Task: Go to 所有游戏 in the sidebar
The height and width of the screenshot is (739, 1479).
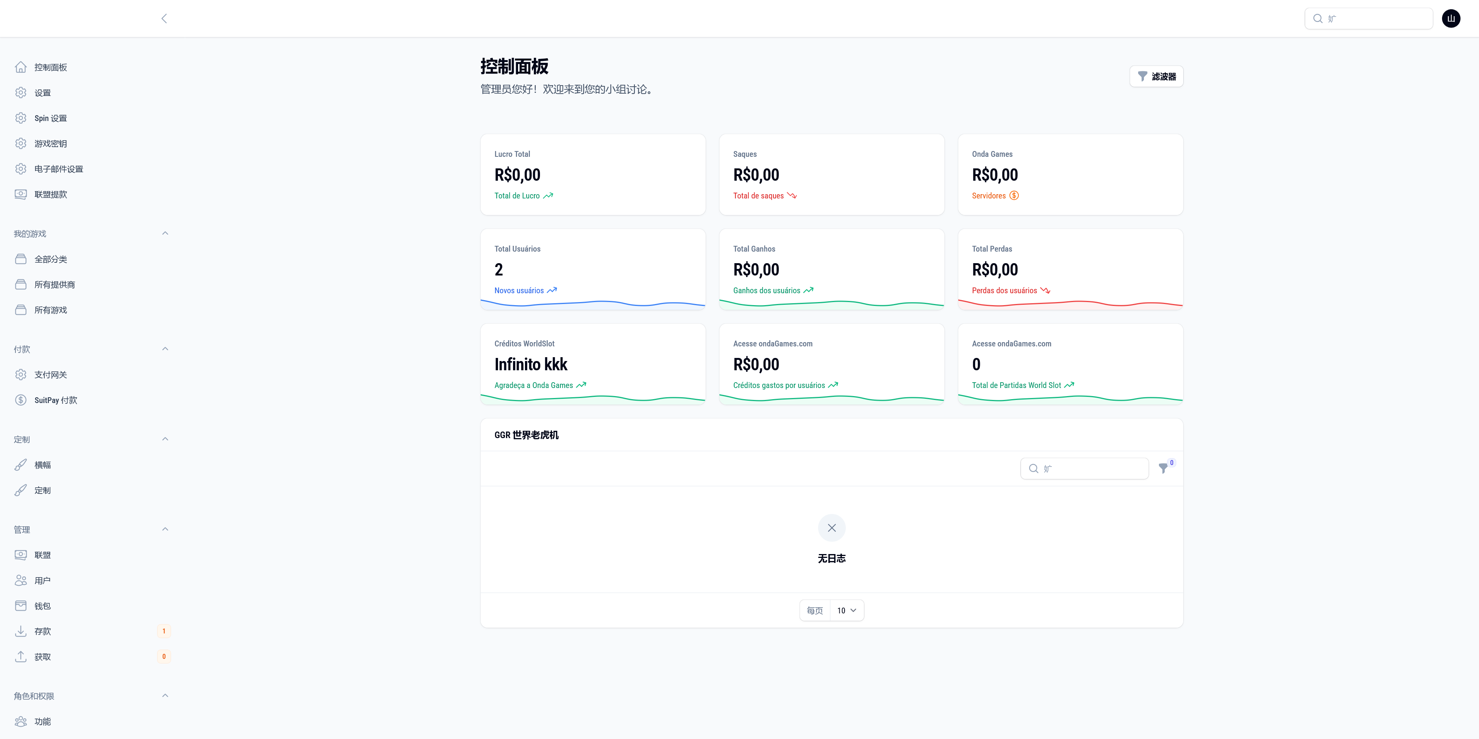Action: [x=50, y=310]
